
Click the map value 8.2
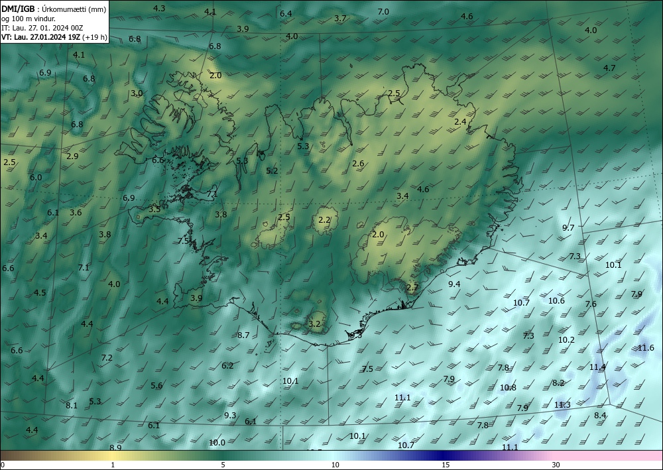558,383
